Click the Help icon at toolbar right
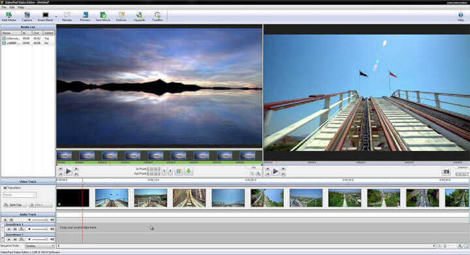 click(461, 16)
